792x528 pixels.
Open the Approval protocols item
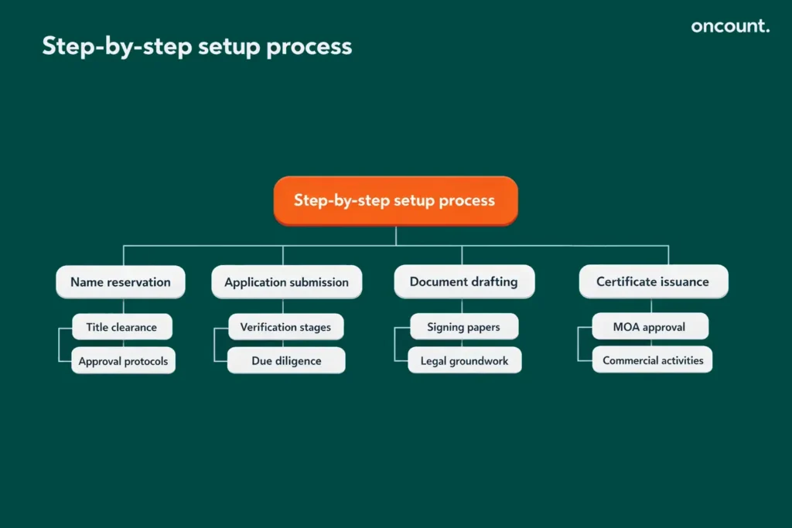[123, 360]
